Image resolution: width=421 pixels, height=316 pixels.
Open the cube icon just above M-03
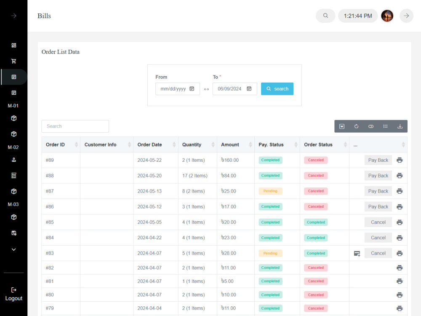14,191
